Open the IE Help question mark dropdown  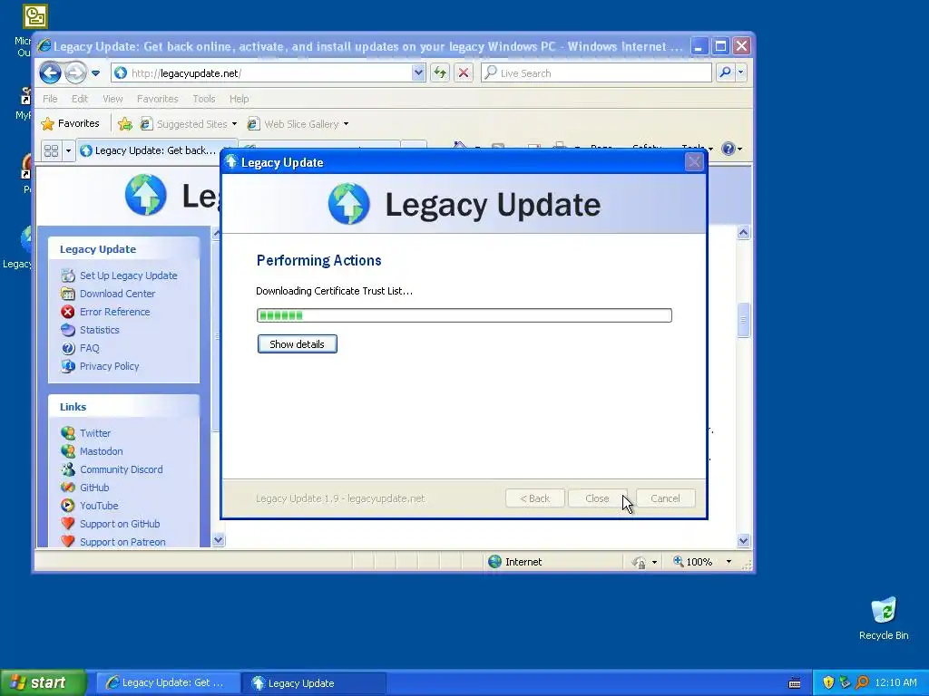click(x=732, y=149)
